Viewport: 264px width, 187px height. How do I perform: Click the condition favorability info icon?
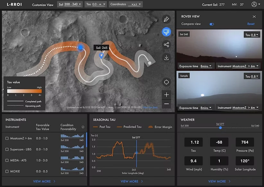83,127
